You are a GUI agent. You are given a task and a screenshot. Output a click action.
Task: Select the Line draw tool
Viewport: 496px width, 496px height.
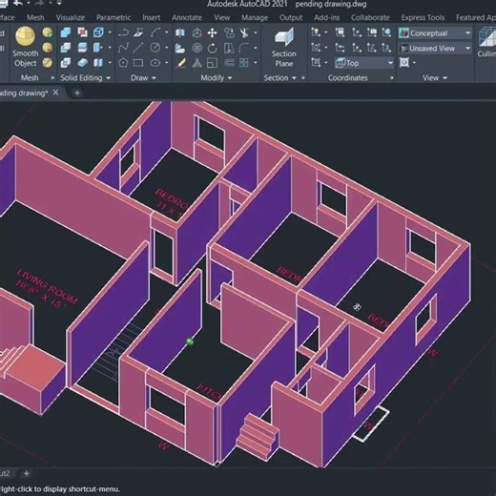point(138,48)
